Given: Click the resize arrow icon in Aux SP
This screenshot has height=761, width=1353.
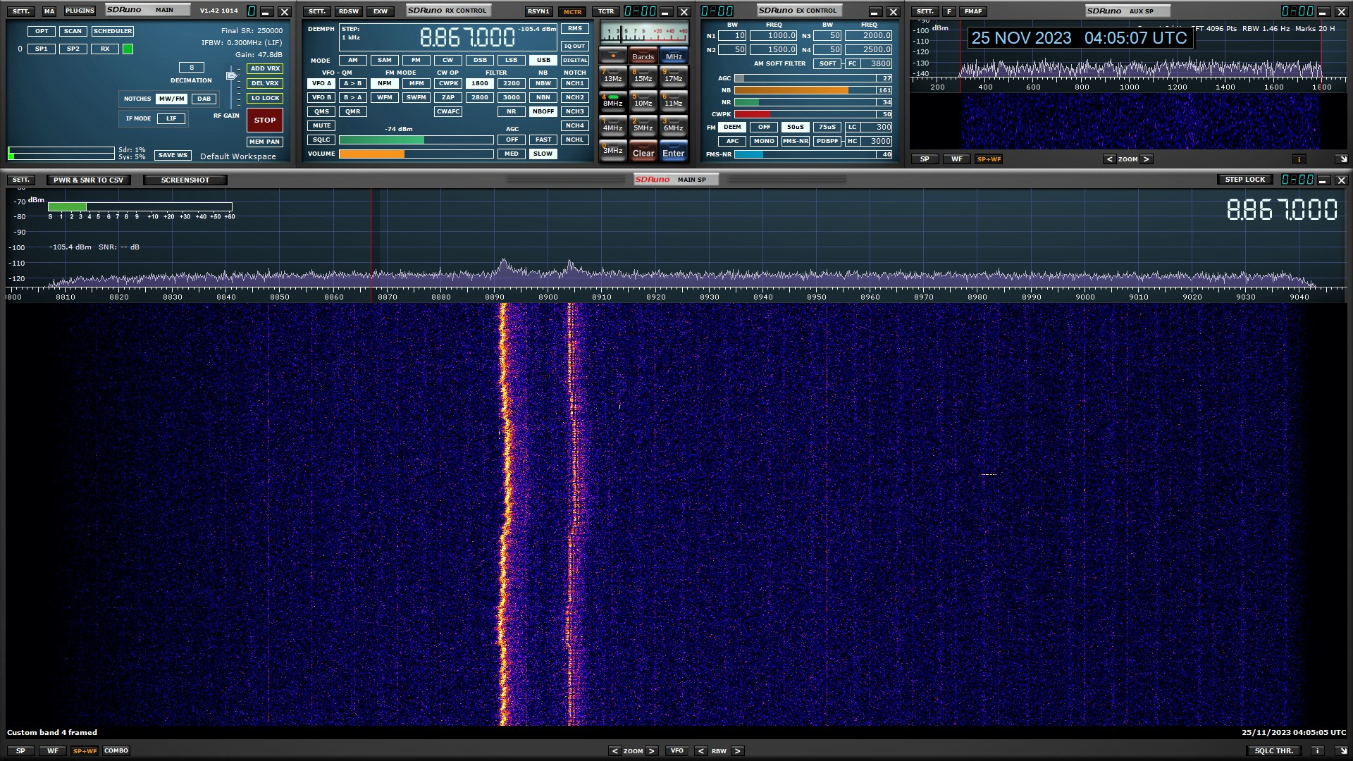Looking at the screenshot, I should coord(1342,159).
